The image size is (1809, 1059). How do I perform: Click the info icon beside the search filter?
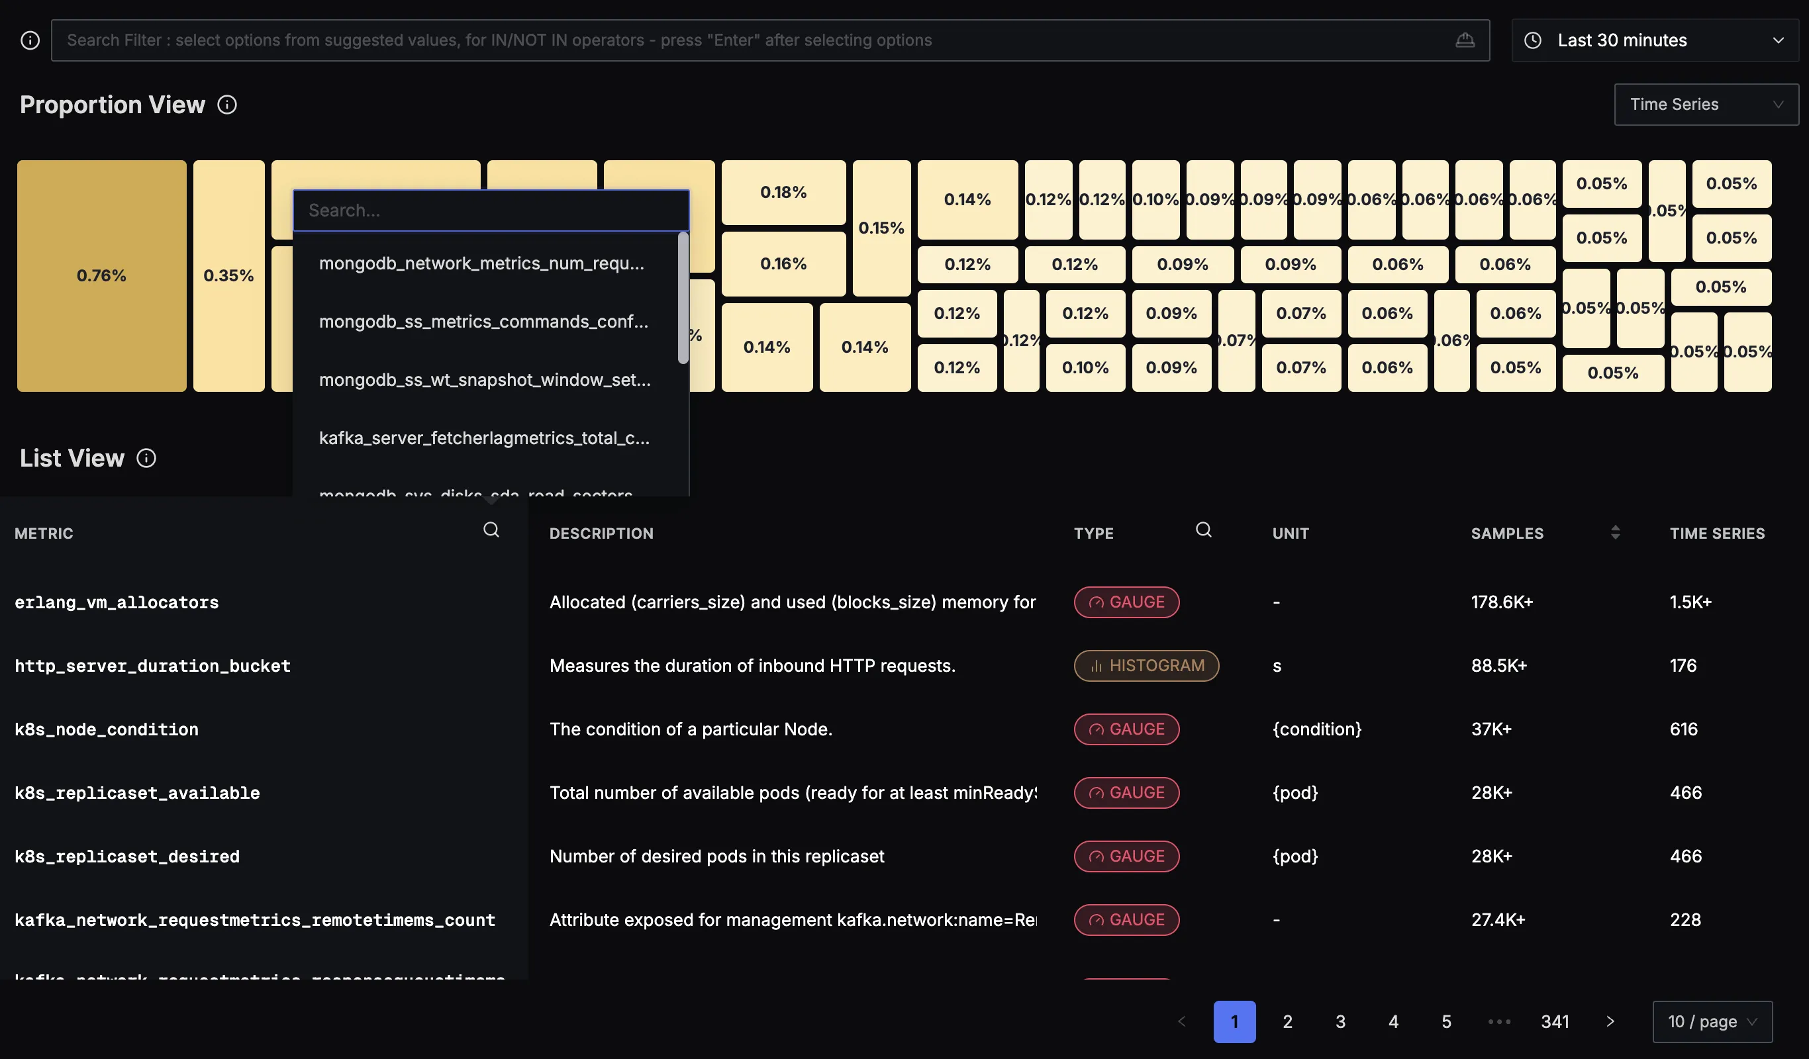tap(30, 40)
